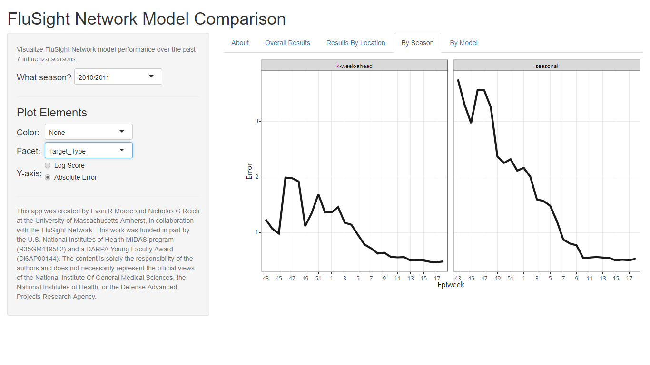The image size is (650, 365).
Task: Open the About tab
Action: [x=240, y=43]
